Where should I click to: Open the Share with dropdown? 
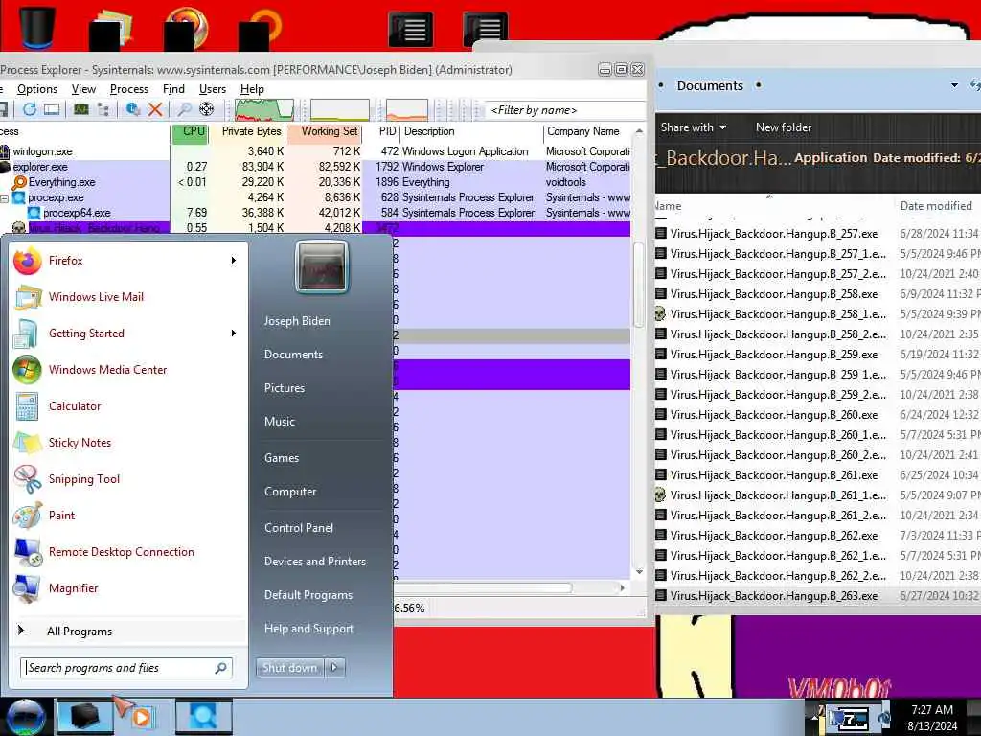[x=694, y=127]
